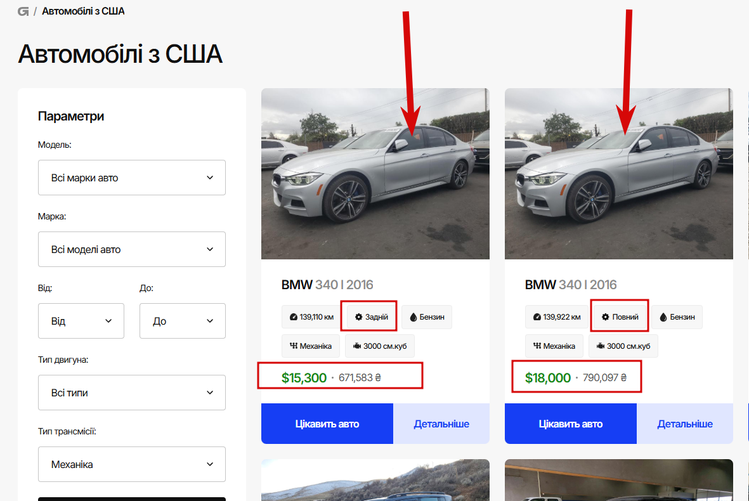The height and width of the screenshot is (501, 749).
Task: Click the site logo icon in breadcrumb
Action: 23,11
